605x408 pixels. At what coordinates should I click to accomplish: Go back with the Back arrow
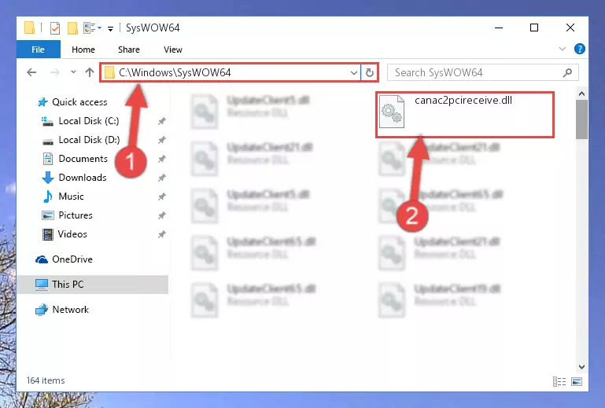click(x=31, y=72)
